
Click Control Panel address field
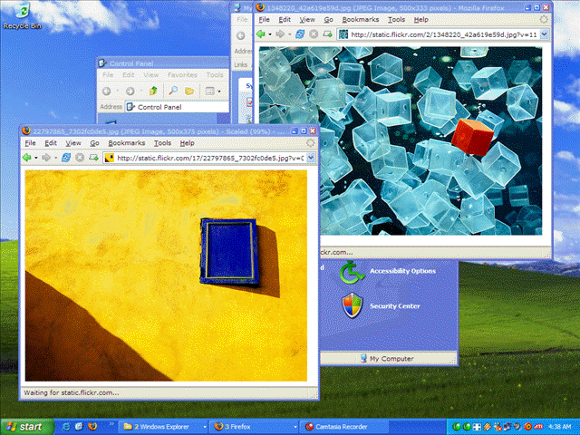coord(177,107)
